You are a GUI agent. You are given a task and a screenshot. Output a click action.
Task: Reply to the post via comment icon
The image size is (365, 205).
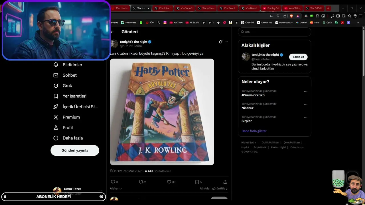113,182
